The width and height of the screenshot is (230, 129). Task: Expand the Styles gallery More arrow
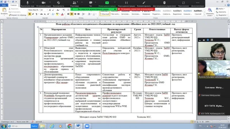pyautogui.click(x=204, y=15)
